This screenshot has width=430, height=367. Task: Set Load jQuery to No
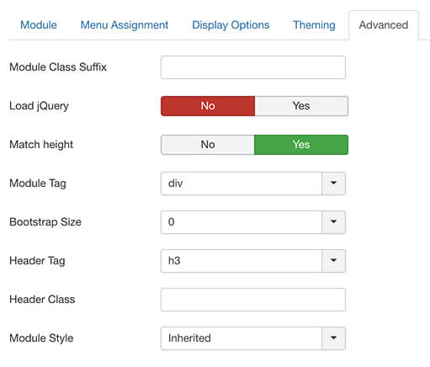pos(208,106)
